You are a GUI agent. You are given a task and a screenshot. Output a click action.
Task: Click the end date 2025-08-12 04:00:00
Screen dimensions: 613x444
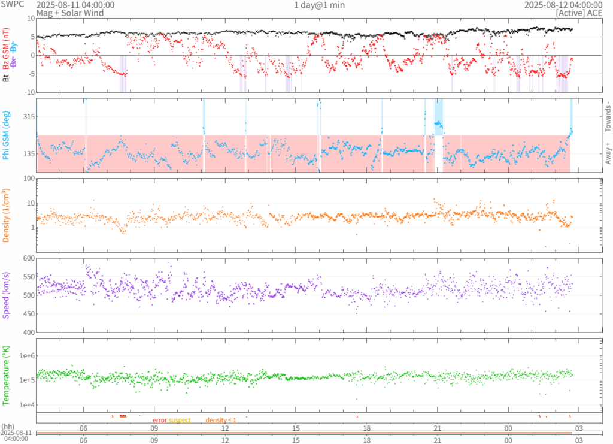click(563, 5)
